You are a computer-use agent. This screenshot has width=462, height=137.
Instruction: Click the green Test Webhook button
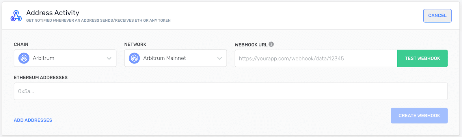[422, 58]
